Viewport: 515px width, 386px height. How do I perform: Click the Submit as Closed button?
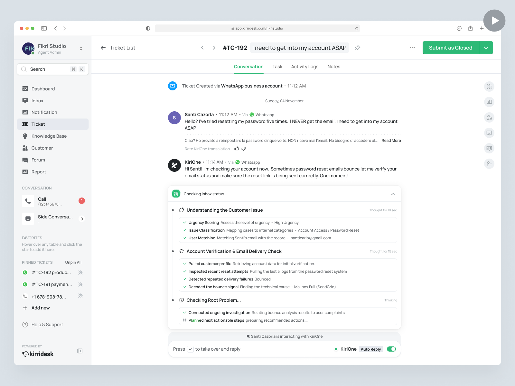[x=451, y=48]
